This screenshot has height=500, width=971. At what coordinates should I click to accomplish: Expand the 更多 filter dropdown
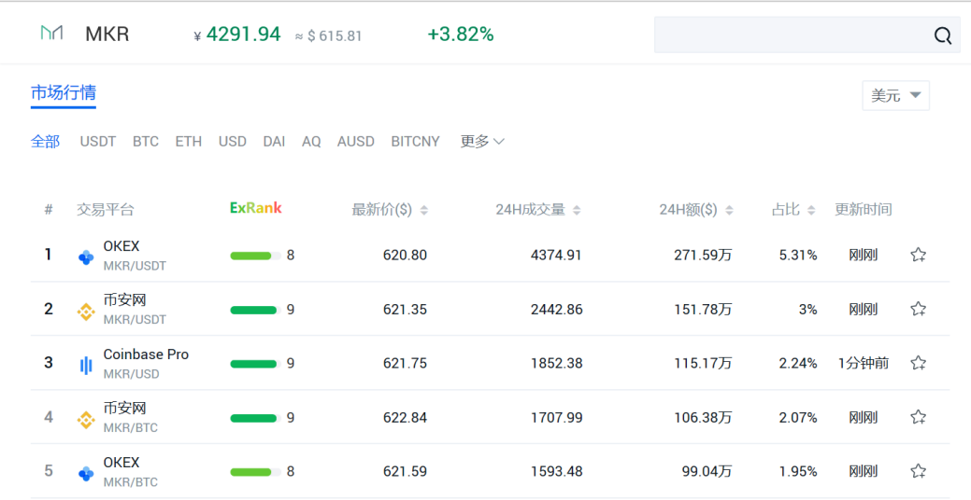[x=482, y=142]
